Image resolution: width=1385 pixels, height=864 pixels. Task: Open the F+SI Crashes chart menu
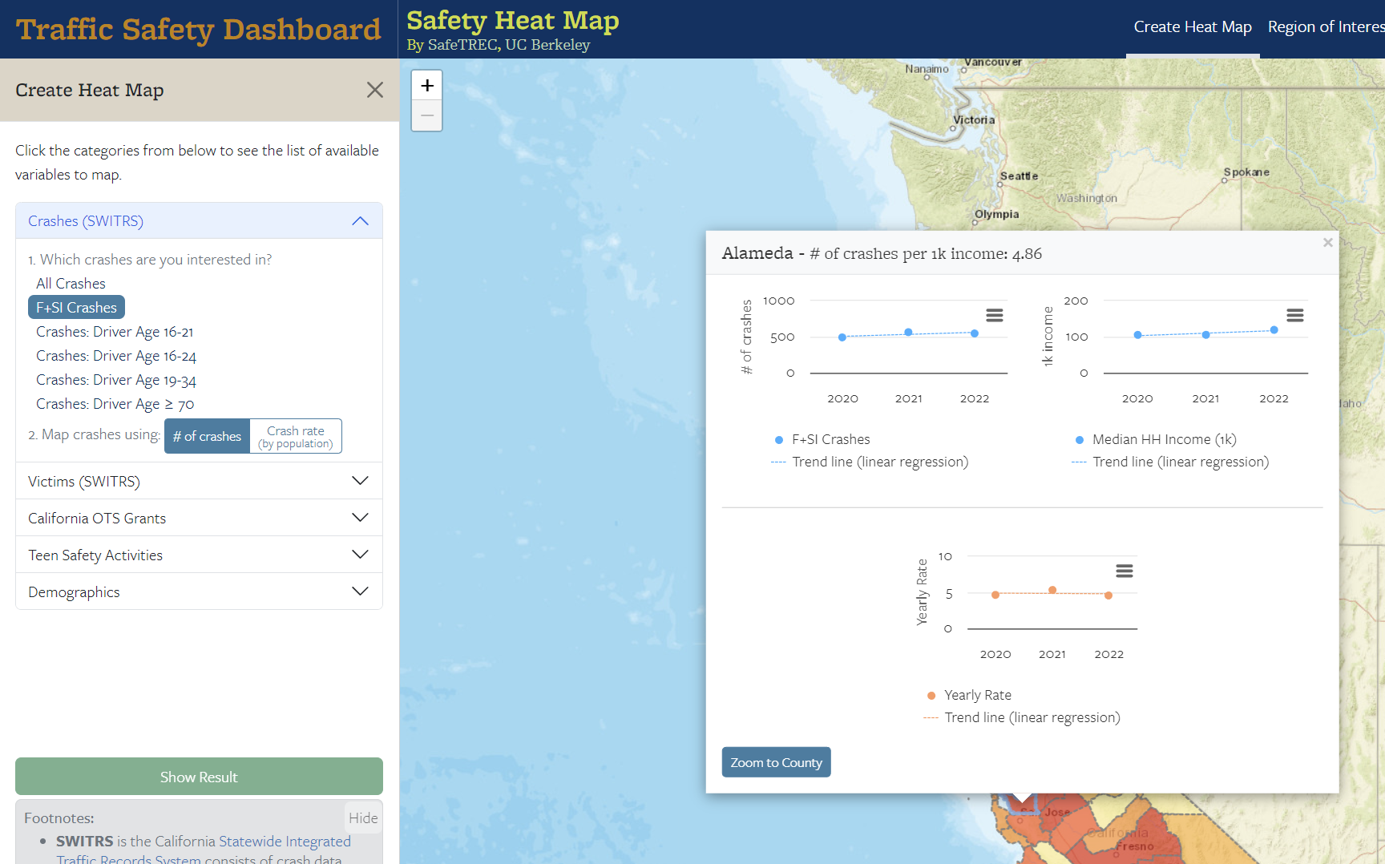(995, 315)
